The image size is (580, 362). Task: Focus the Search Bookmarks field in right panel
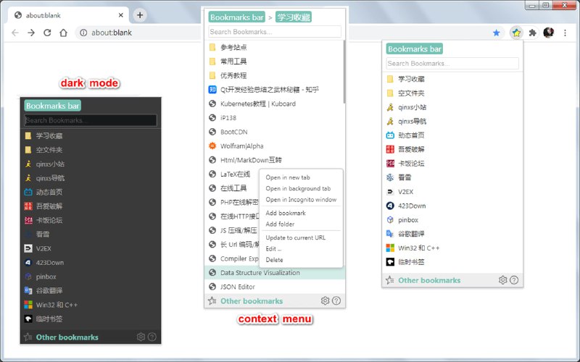click(x=452, y=64)
